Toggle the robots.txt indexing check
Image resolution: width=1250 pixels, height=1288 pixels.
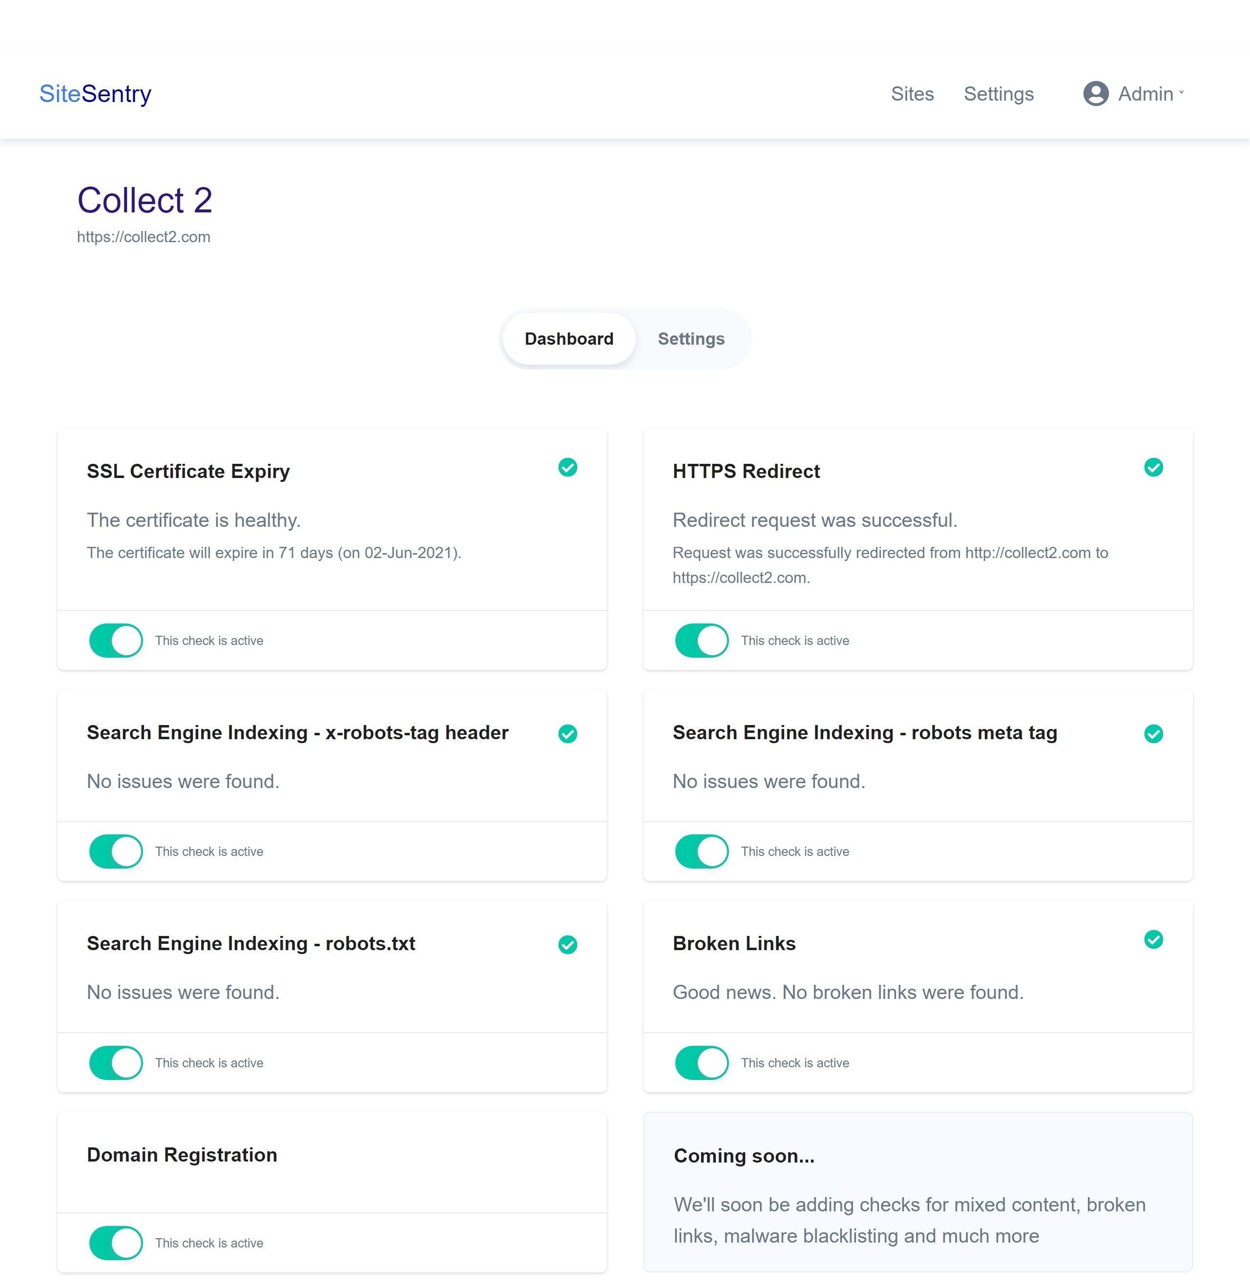coord(116,1062)
